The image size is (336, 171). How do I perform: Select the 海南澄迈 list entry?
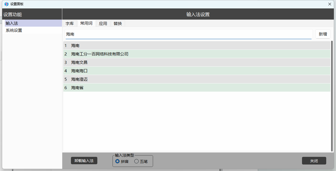[x=79, y=79]
